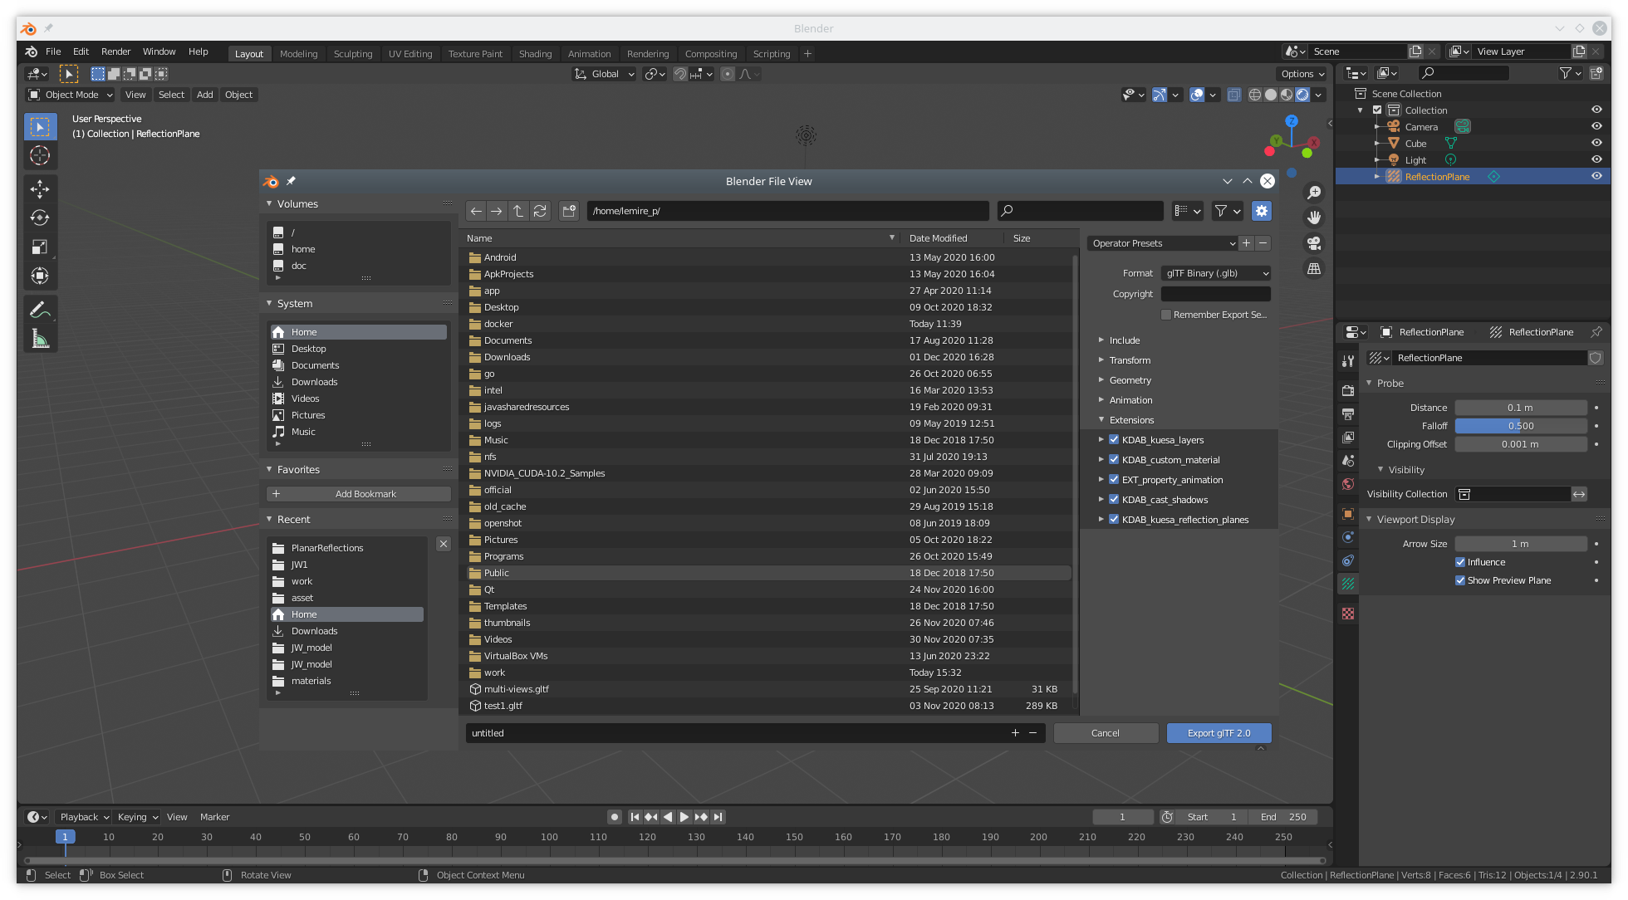Click the untitled filename input field

pos(736,733)
